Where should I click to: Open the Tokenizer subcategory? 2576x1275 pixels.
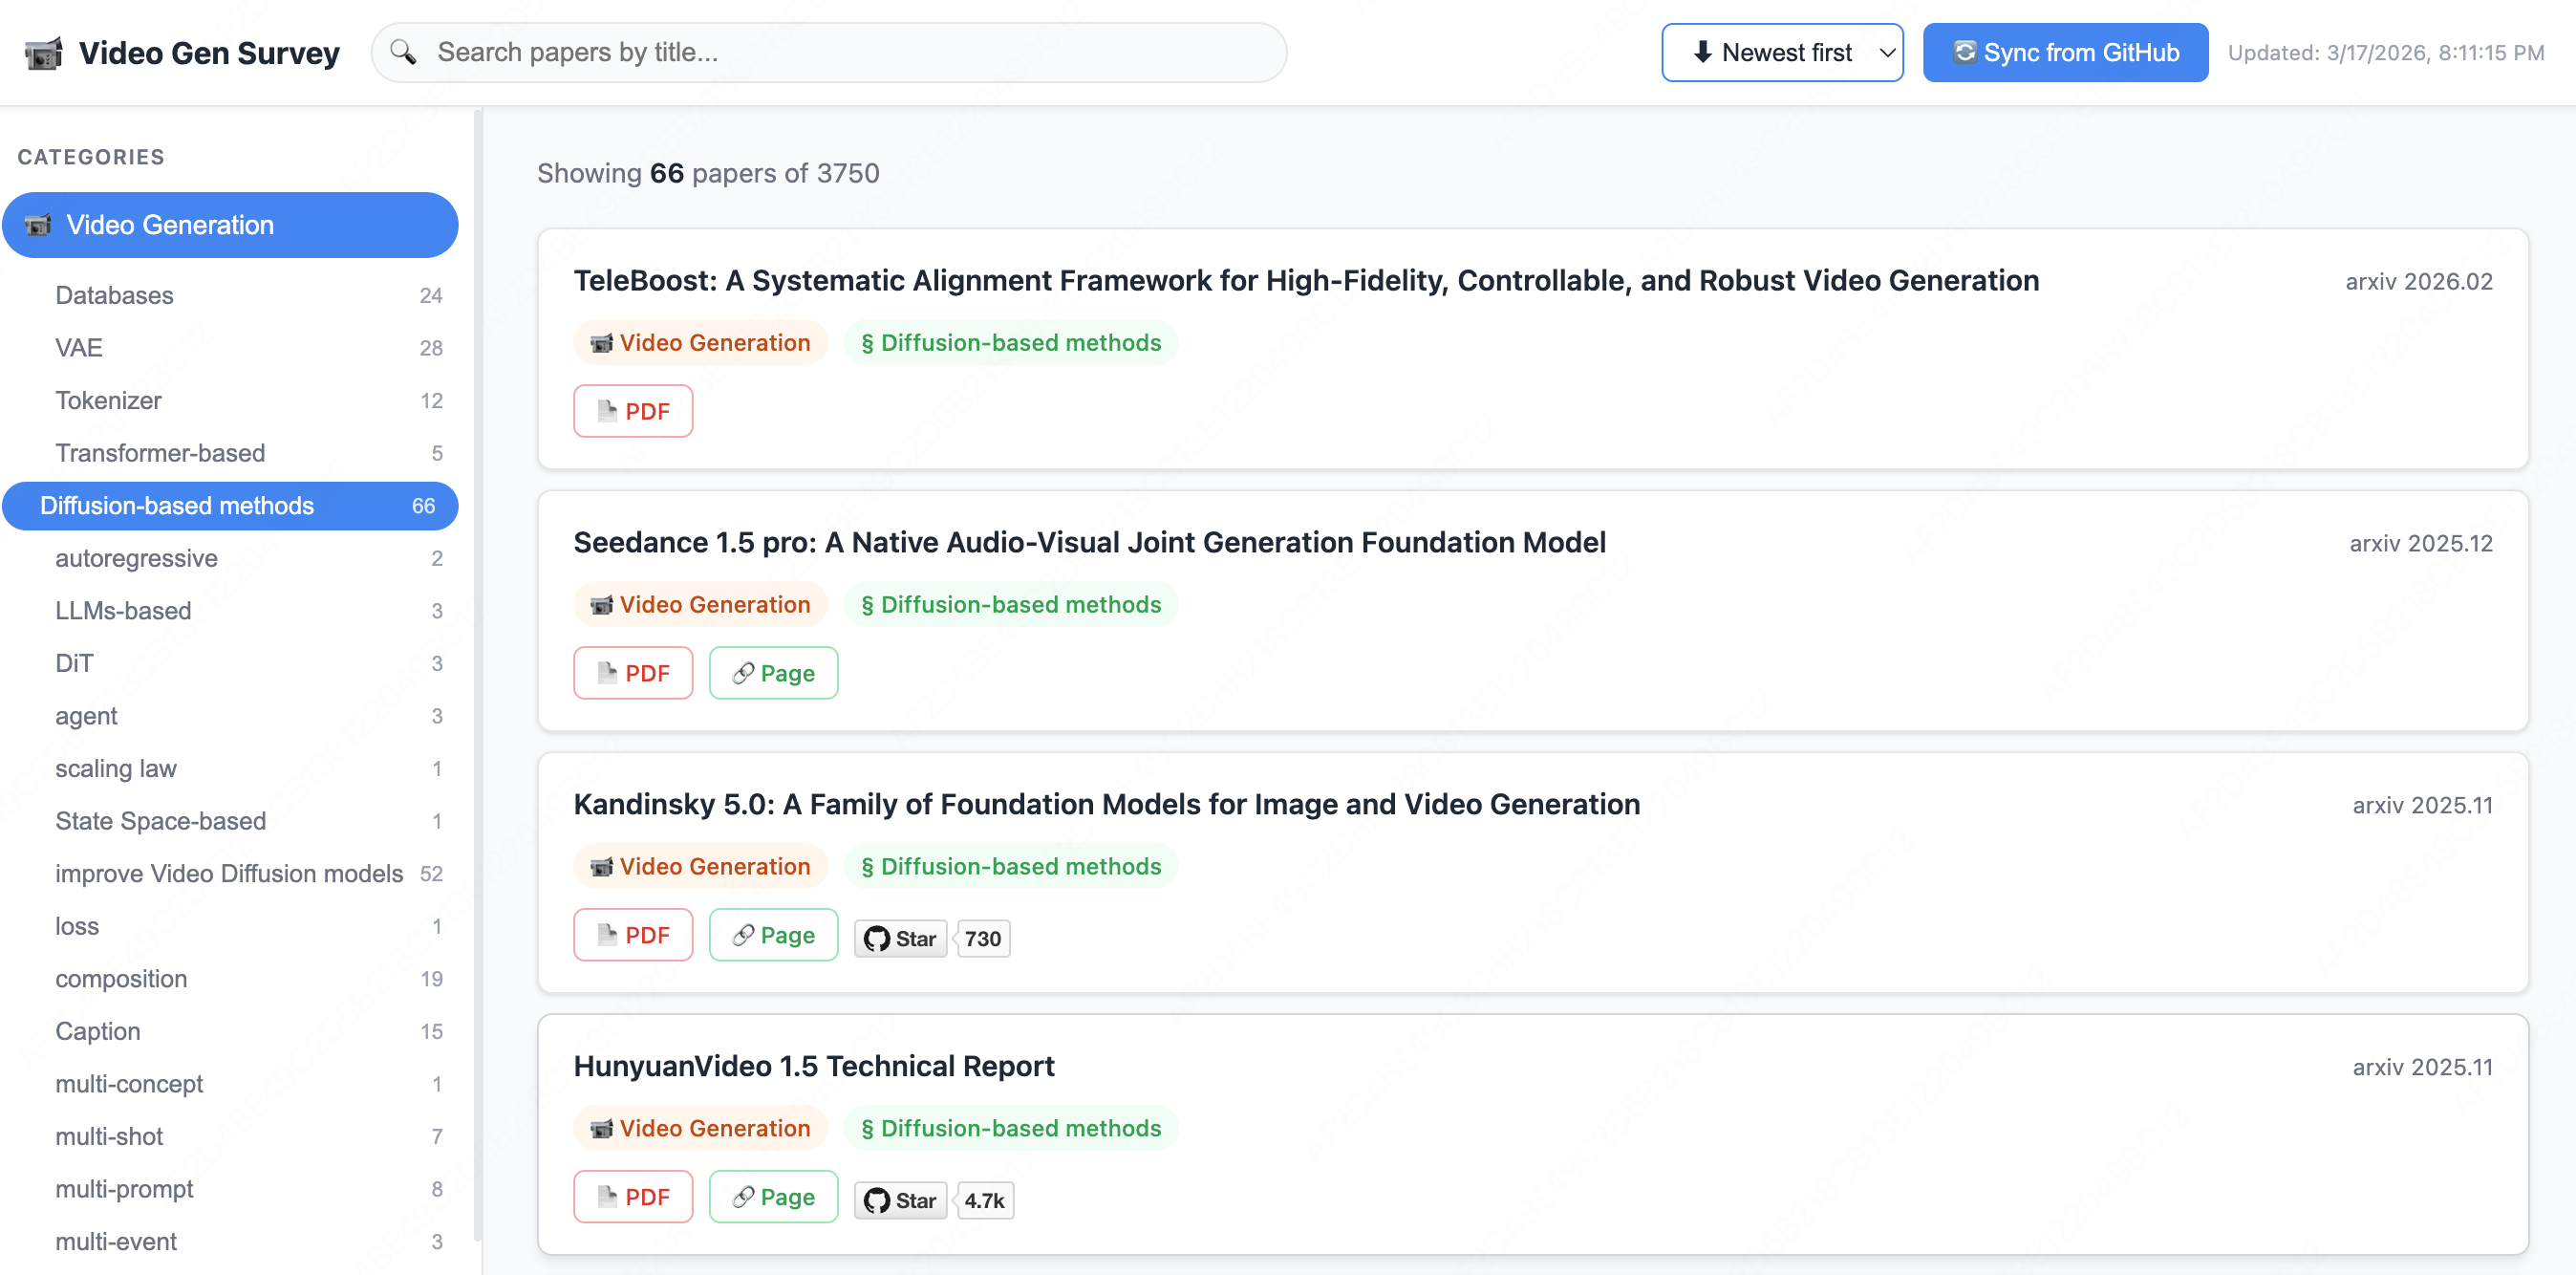(230, 400)
